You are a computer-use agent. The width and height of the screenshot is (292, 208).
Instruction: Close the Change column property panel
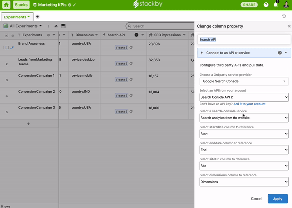(x=289, y=26)
